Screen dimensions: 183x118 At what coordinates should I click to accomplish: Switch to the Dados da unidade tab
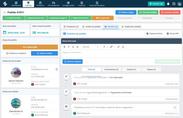[131, 26]
